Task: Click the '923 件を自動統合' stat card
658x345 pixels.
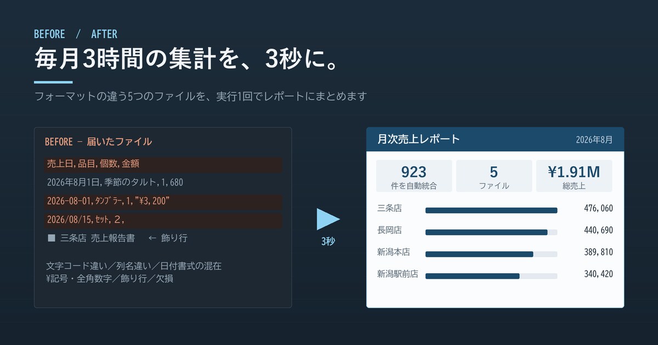Action: [414, 176]
